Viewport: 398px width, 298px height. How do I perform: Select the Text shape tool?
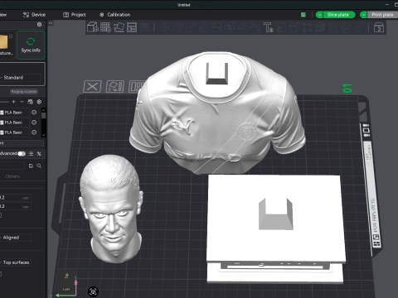268,27
